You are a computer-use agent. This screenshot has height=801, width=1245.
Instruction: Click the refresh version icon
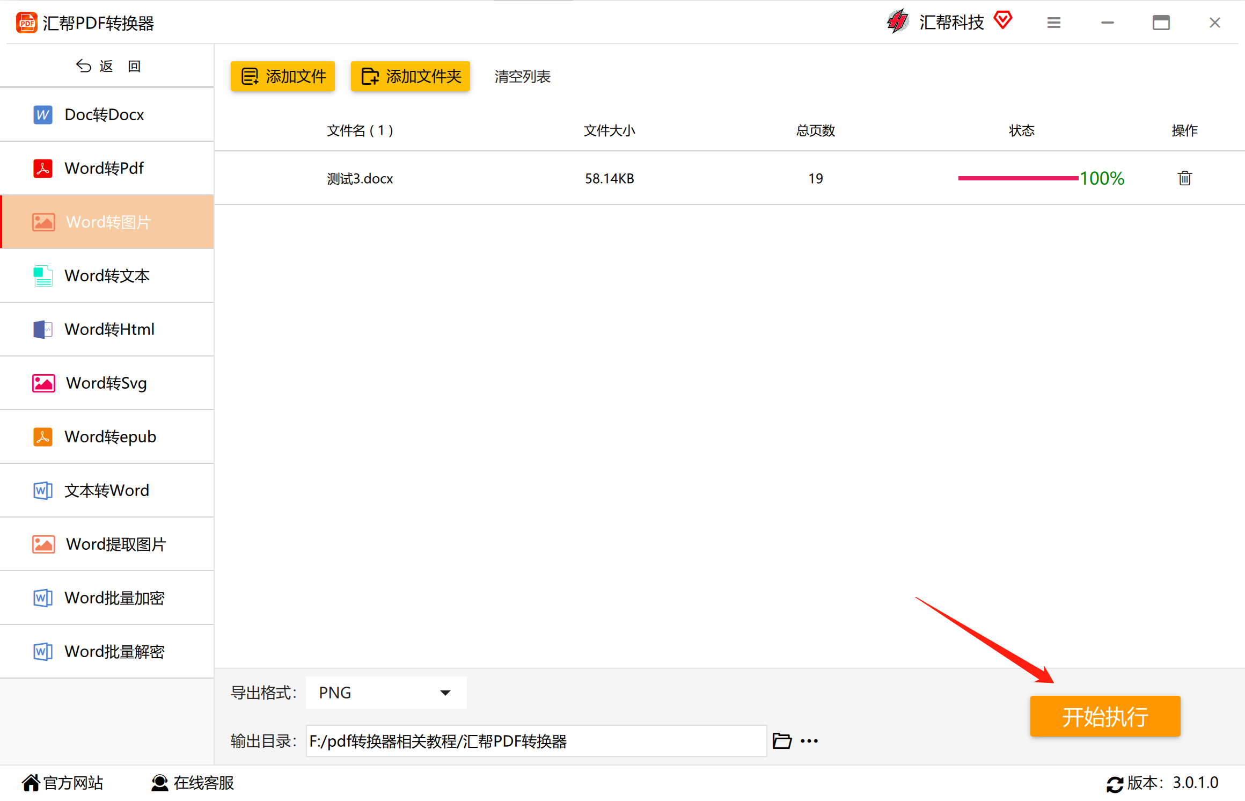(x=1115, y=784)
